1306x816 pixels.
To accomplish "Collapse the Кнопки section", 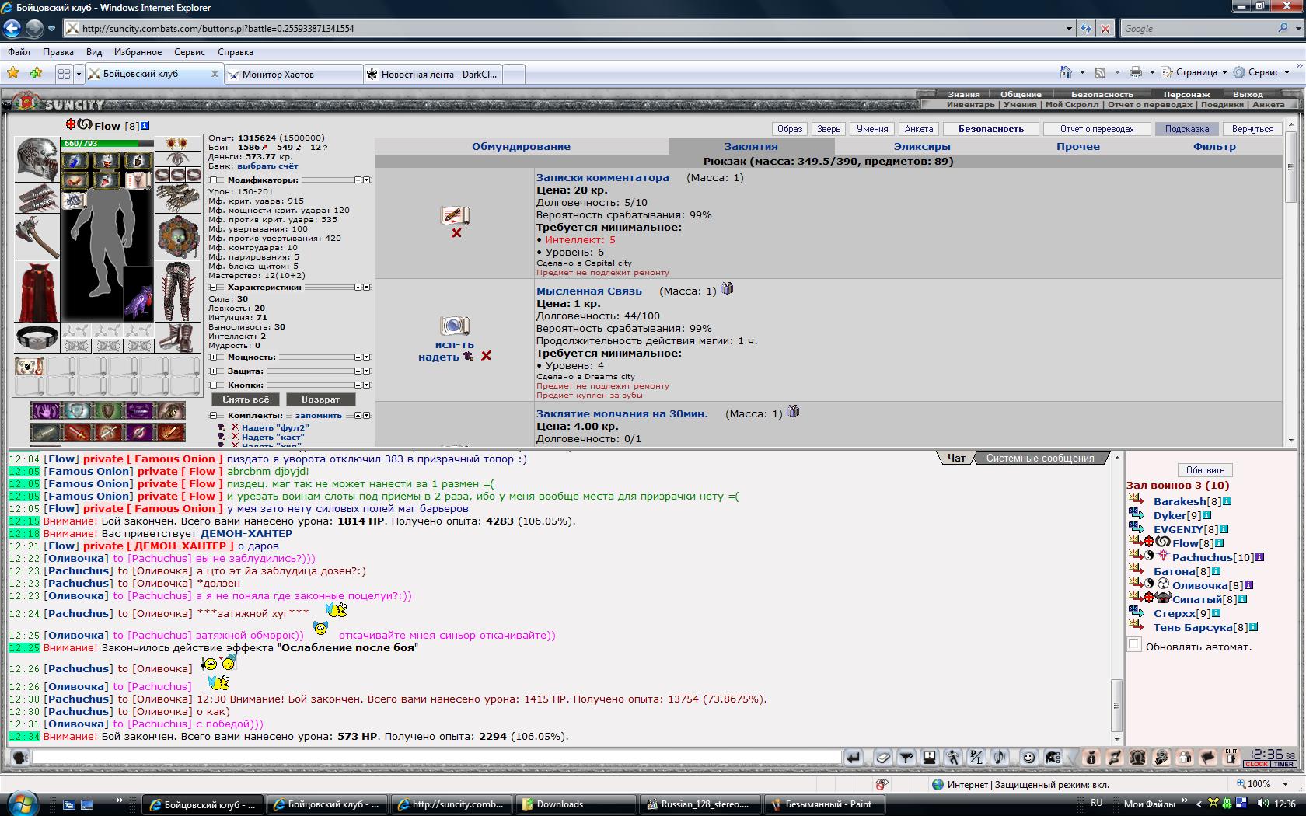I will [213, 385].
